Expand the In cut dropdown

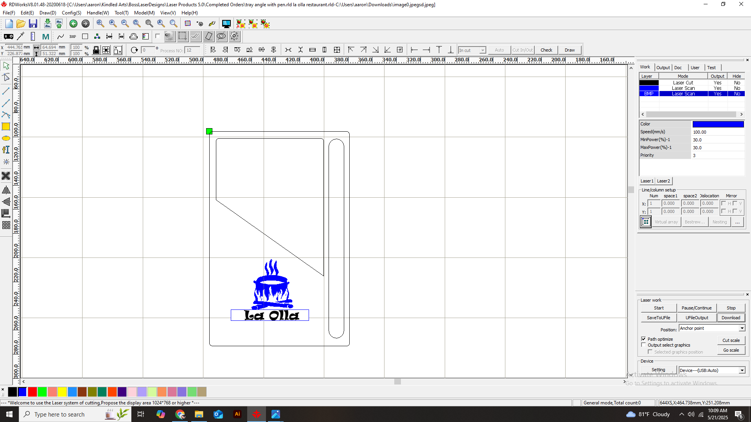483,50
